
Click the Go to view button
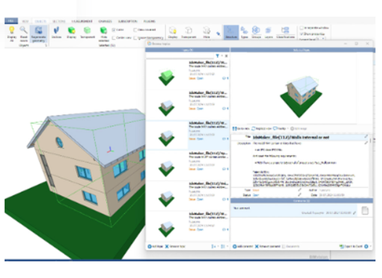coord(241,129)
